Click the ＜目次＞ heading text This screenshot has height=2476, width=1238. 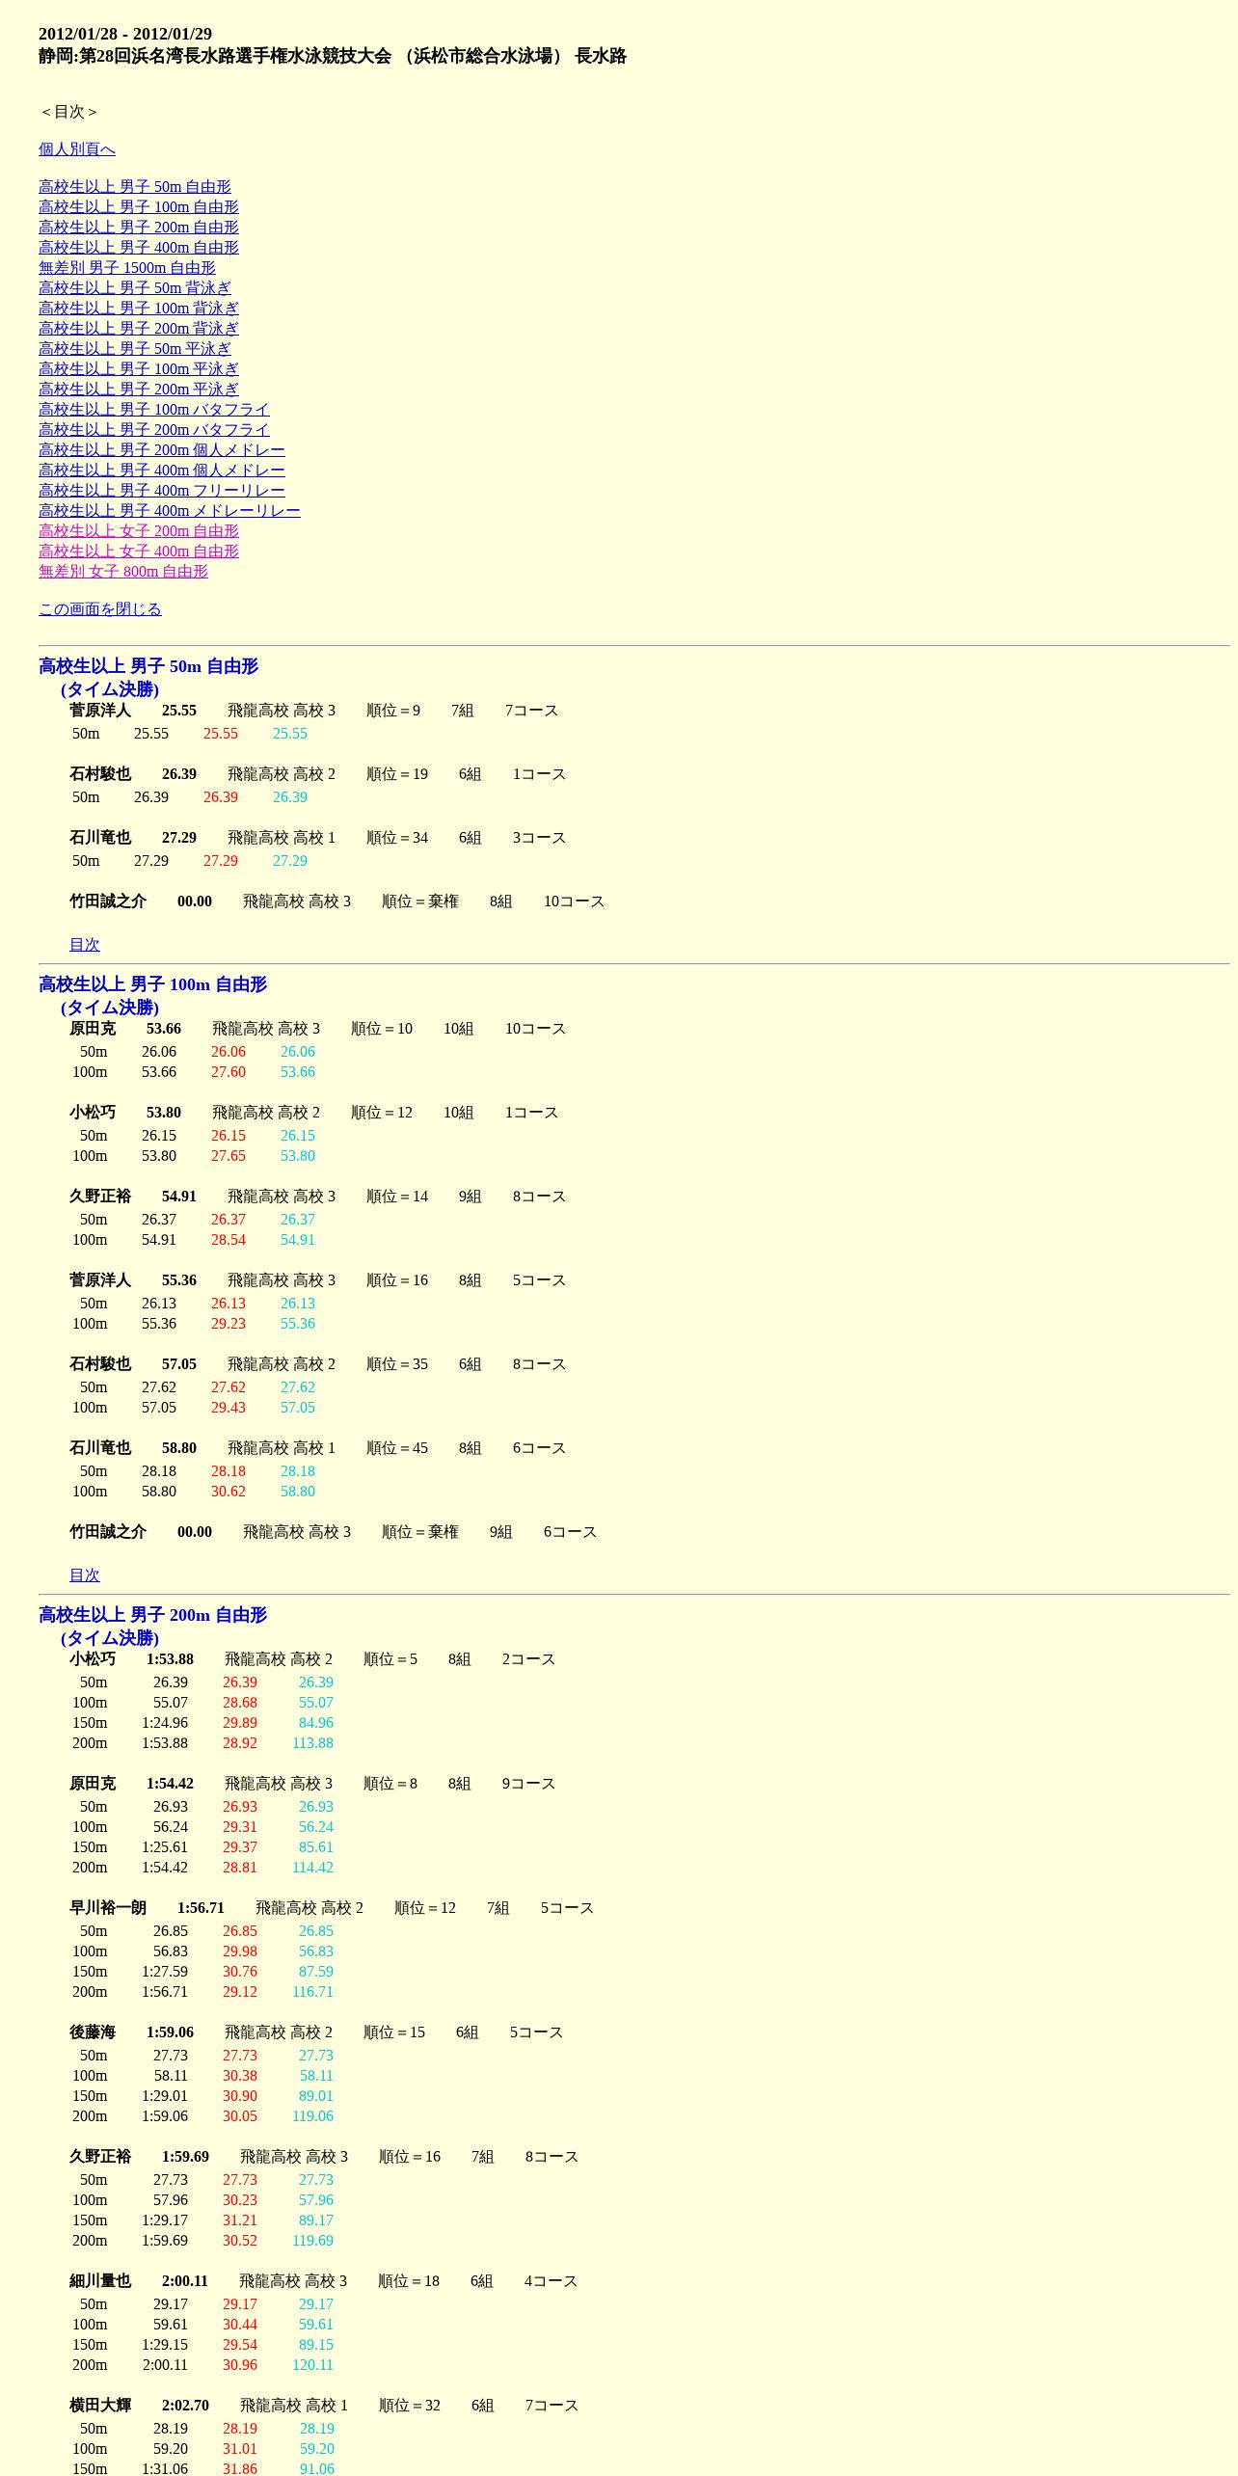(69, 112)
